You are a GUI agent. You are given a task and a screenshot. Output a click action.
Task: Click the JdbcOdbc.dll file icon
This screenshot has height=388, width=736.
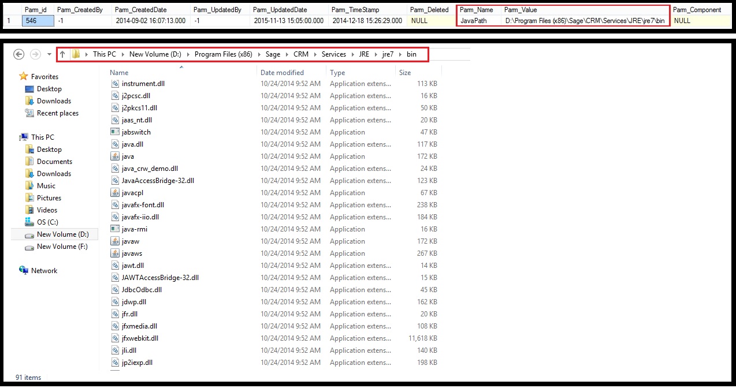point(114,290)
